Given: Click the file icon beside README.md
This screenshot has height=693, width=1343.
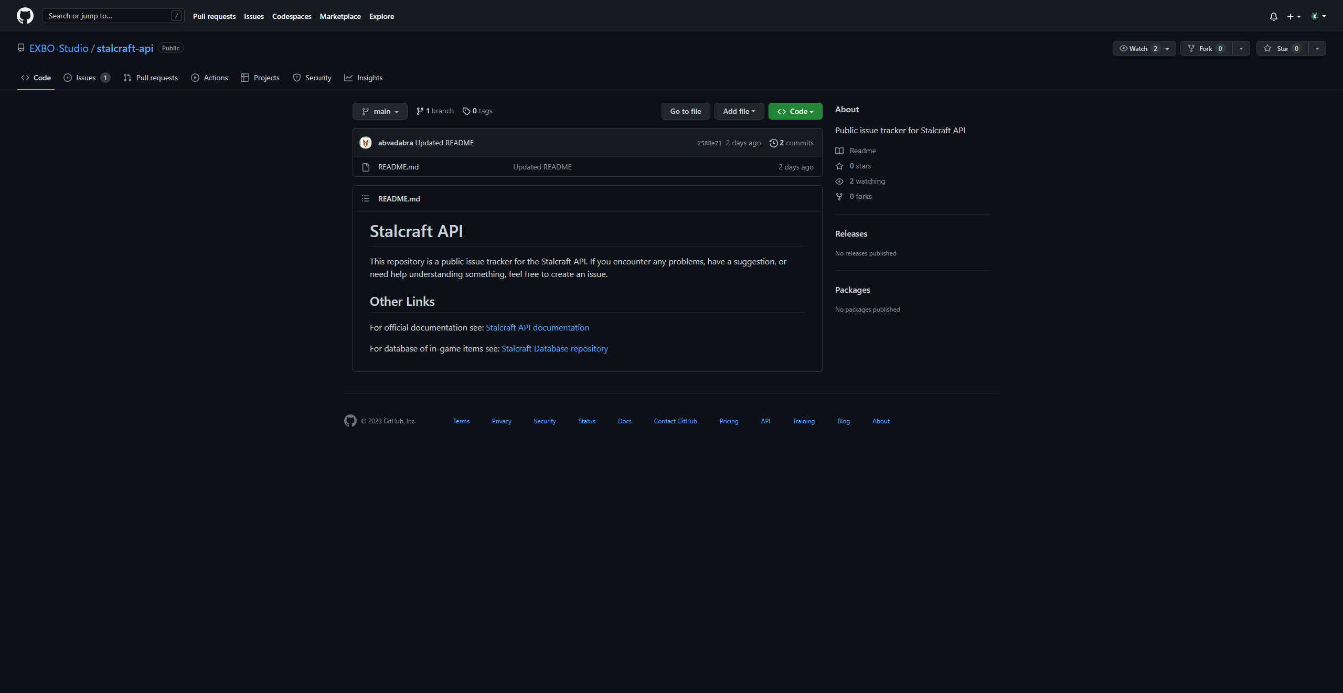Looking at the screenshot, I should pyautogui.click(x=366, y=167).
